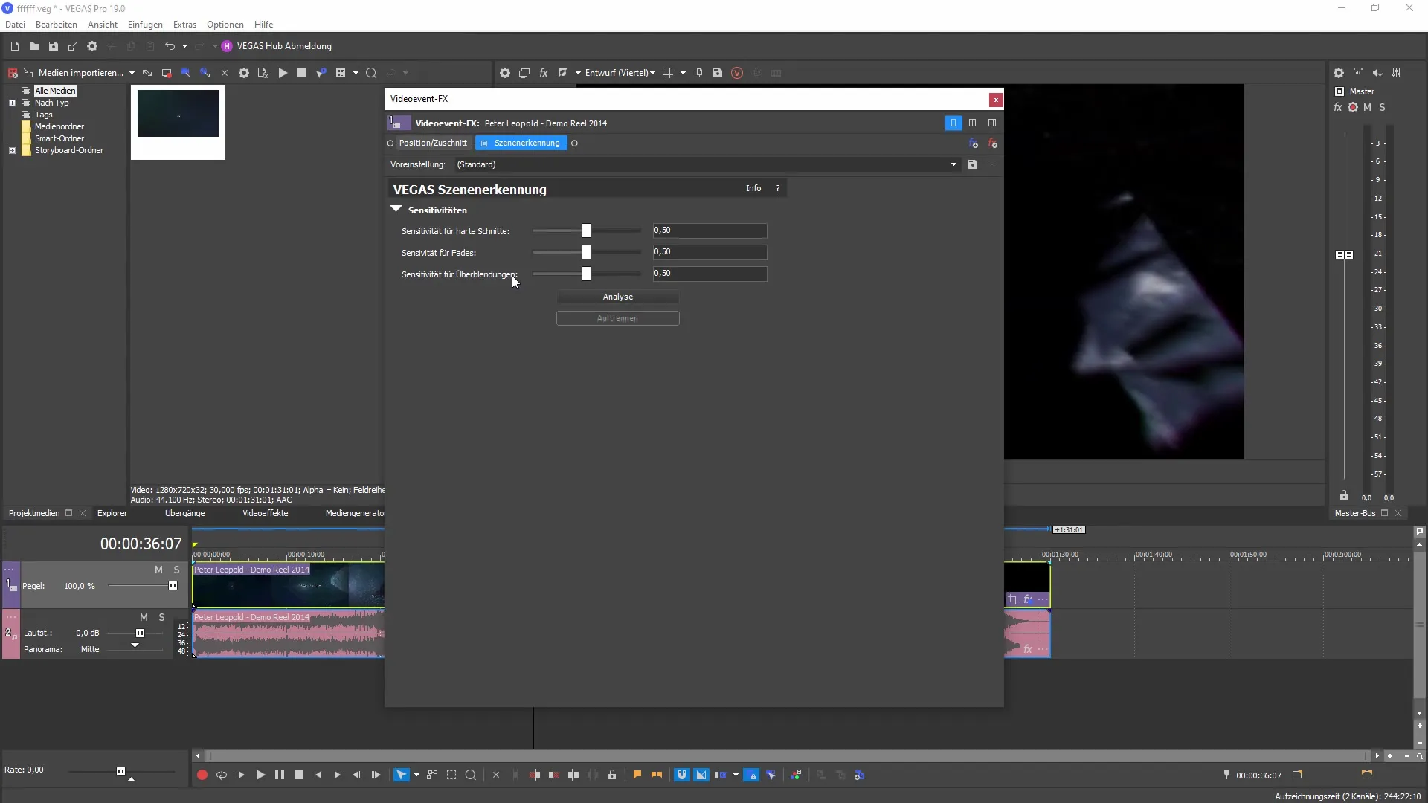1428x803 pixels.
Task: Remove selected effect with red fx icon
Action: (993, 143)
